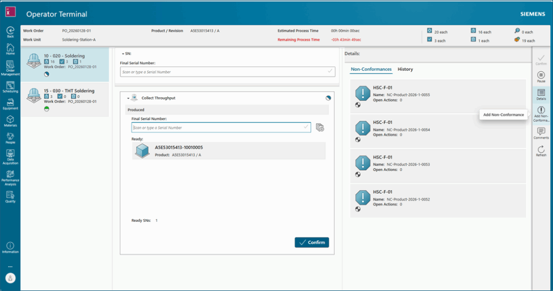Image resolution: width=553 pixels, height=291 pixels.
Task: Click the Produced Final Serial Number field
Action: [217, 127]
